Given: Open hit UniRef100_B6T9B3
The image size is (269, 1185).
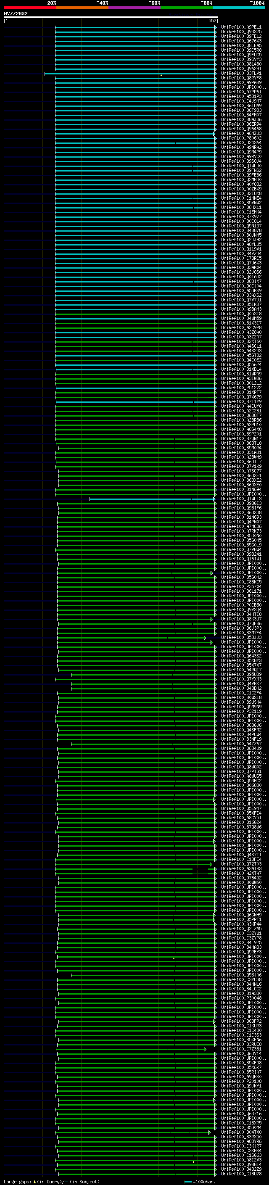Looking at the screenshot, I should tap(241, 111).
